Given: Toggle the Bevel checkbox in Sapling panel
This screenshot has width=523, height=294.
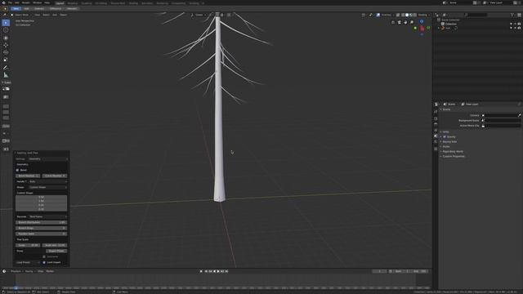Looking at the screenshot, I should 18,170.
